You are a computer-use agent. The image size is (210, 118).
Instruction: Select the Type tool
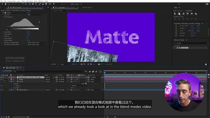tap(36, 4)
